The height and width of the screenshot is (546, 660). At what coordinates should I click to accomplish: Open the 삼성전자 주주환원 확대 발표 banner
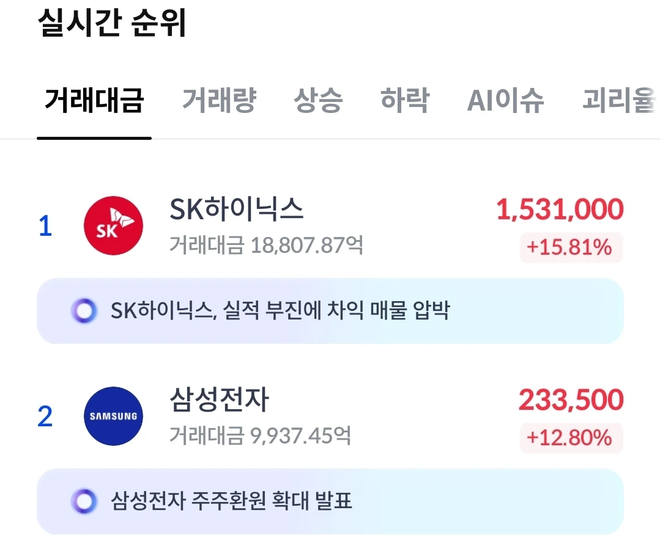pyautogui.click(x=330, y=501)
